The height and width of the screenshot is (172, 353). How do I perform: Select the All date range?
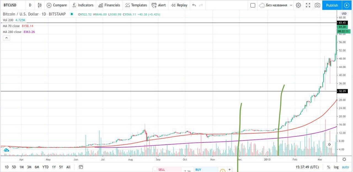68,167
